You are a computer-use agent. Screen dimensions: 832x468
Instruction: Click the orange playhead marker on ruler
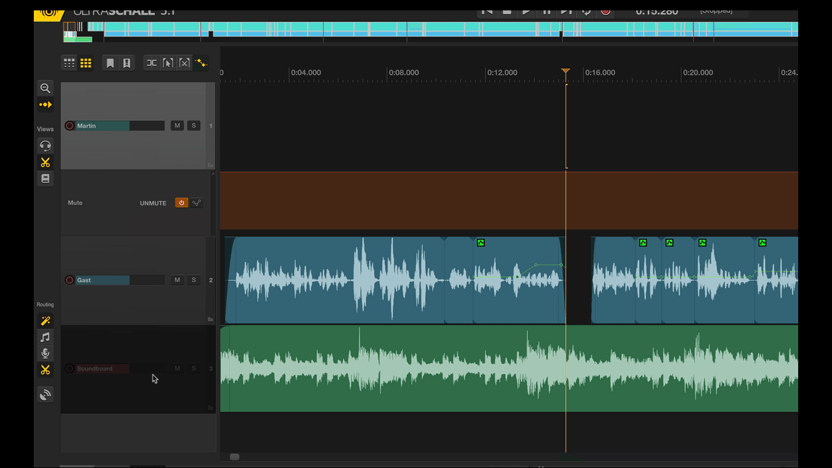pos(565,71)
